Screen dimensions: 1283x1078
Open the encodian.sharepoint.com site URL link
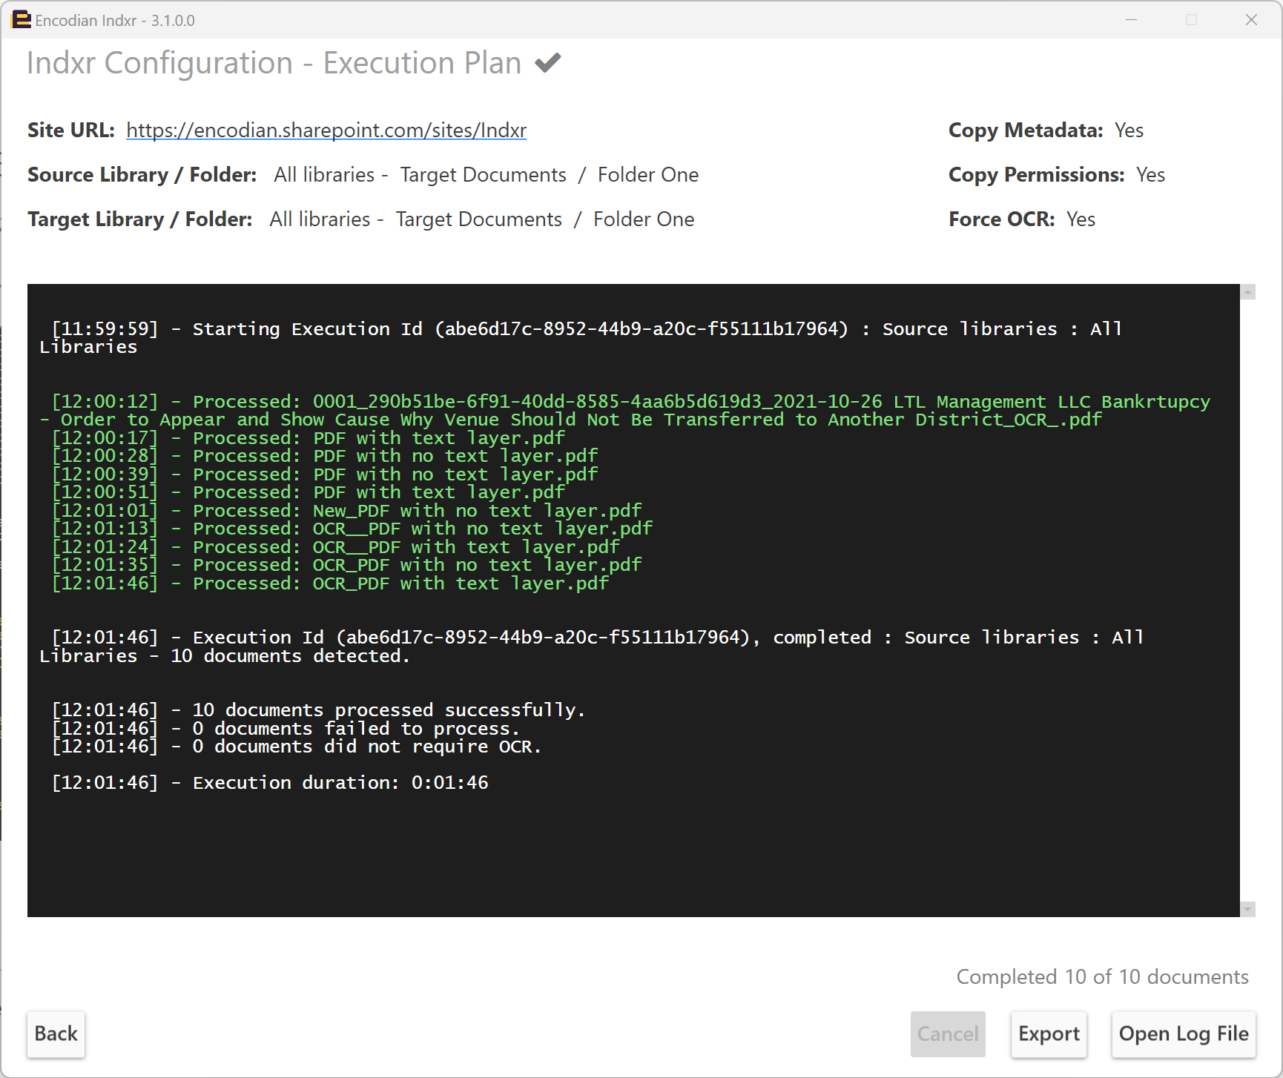(326, 130)
